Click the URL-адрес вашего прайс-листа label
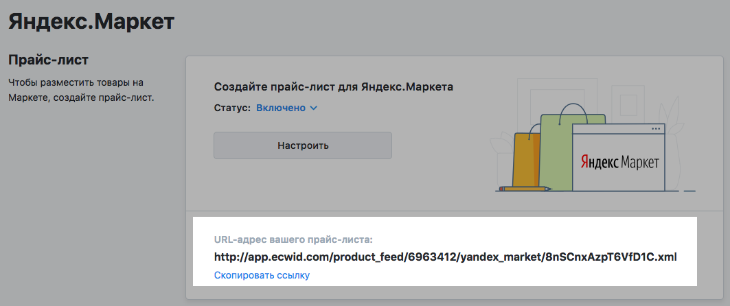Image resolution: width=730 pixels, height=306 pixels. 294,240
